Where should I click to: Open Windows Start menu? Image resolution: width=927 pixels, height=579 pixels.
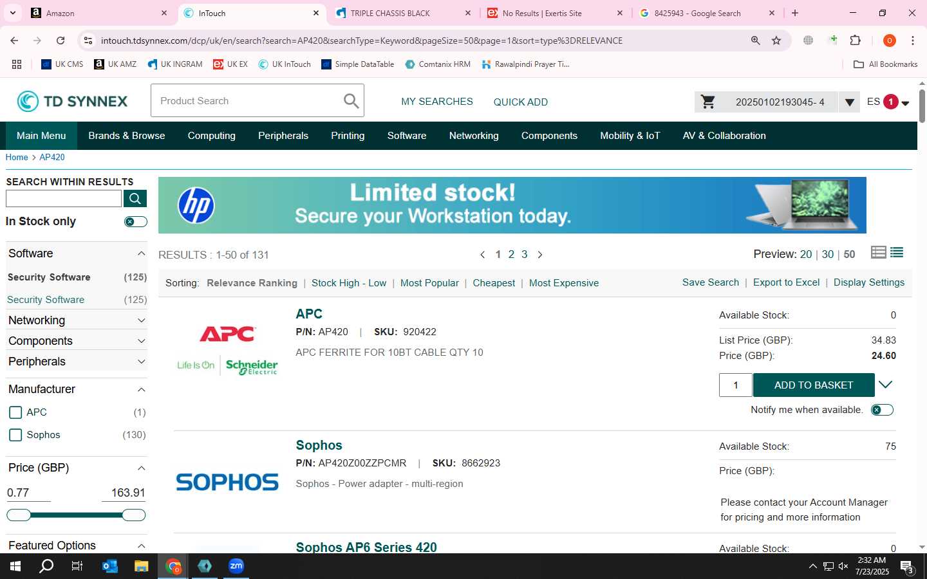click(x=15, y=566)
